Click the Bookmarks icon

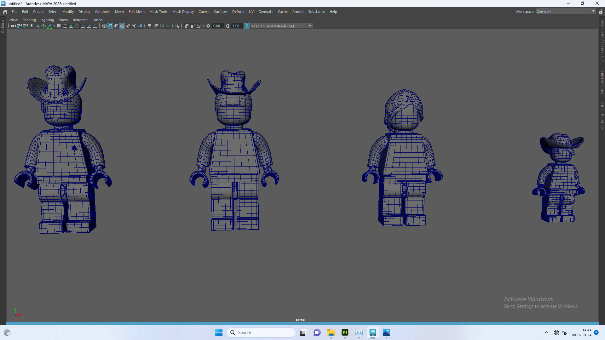click(32, 26)
